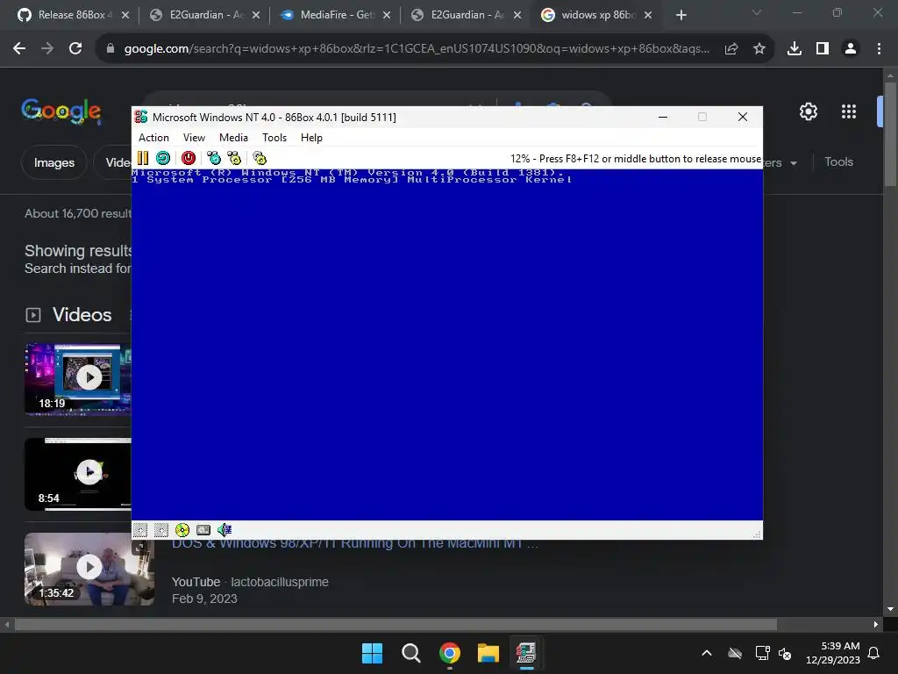Open Google search Tools button
The height and width of the screenshot is (674, 898).
click(x=838, y=161)
